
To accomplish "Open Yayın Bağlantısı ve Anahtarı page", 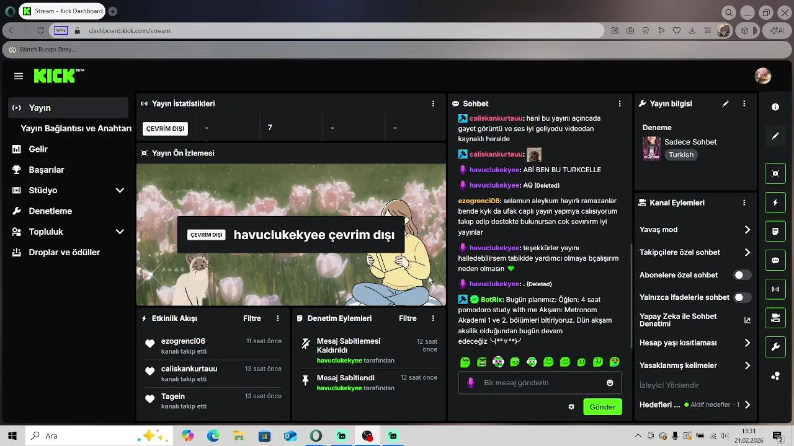I will pyautogui.click(x=76, y=129).
